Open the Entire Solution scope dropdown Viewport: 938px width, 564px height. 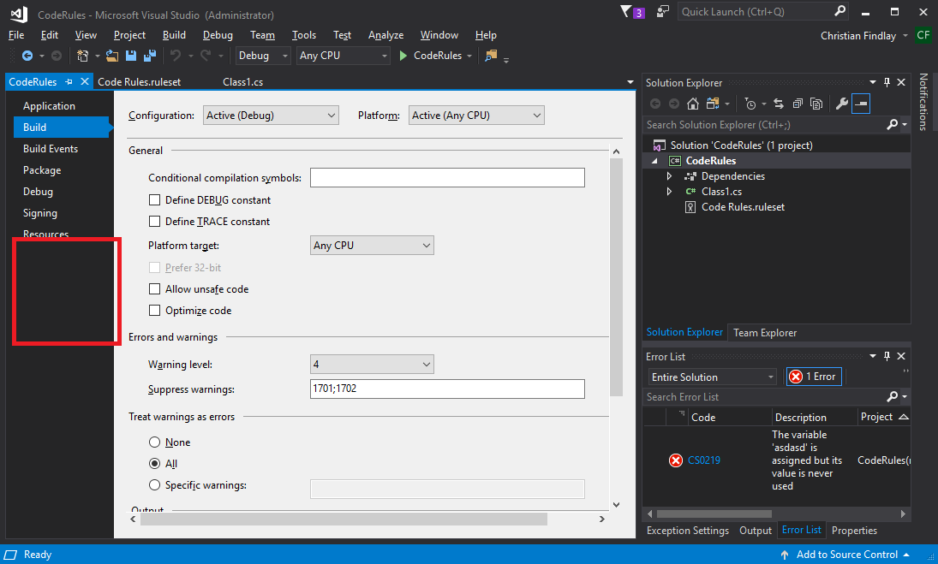click(x=712, y=377)
